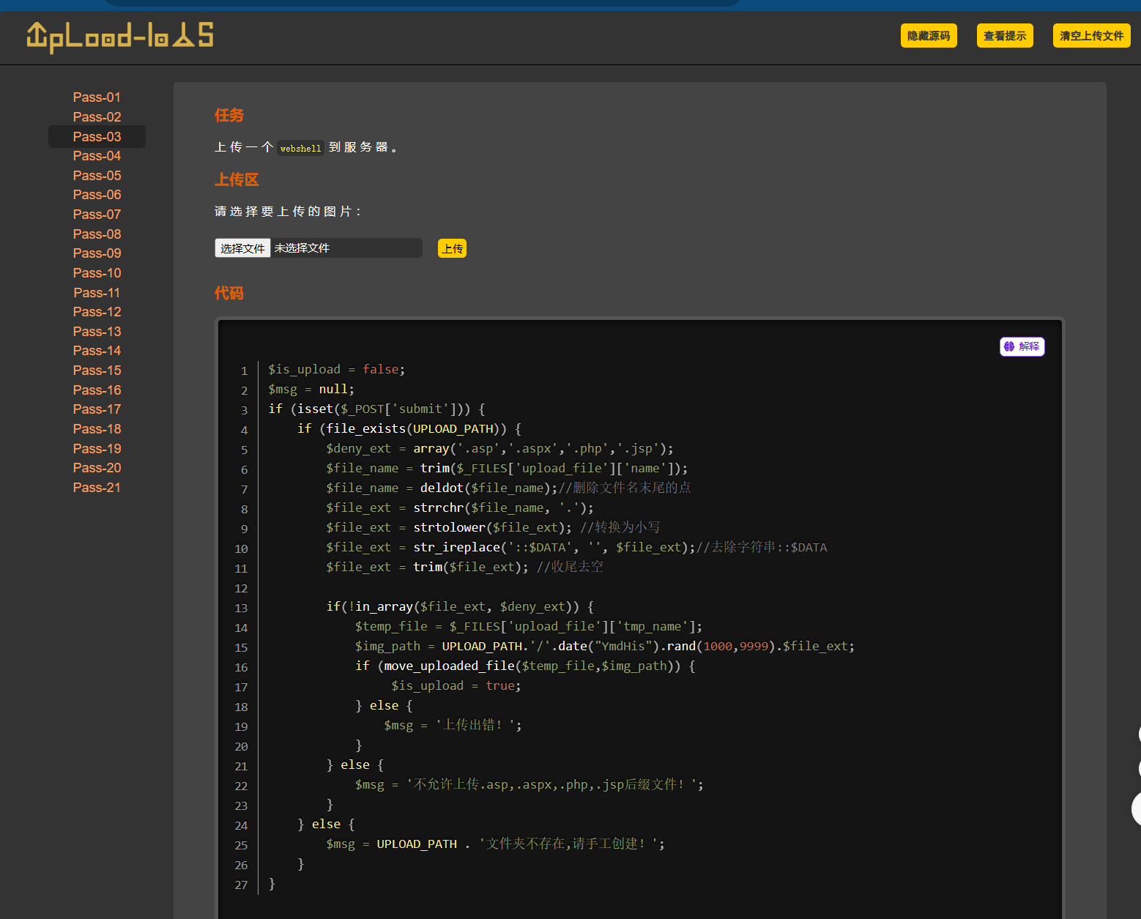Screen dimensions: 1141x919
Task: Open the last level Pass-21
Action: click(x=97, y=488)
